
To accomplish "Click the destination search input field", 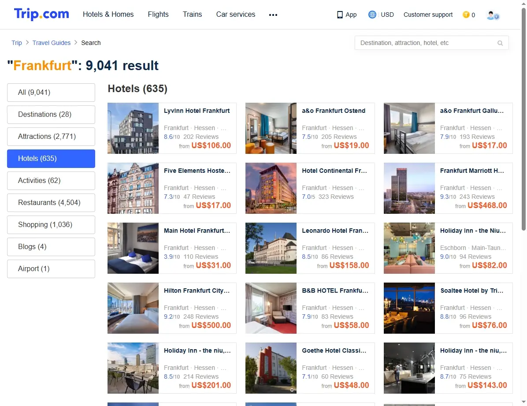I will click(431, 43).
